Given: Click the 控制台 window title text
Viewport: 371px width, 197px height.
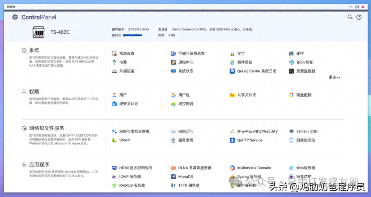Looking at the screenshot, I should click(x=11, y=7).
